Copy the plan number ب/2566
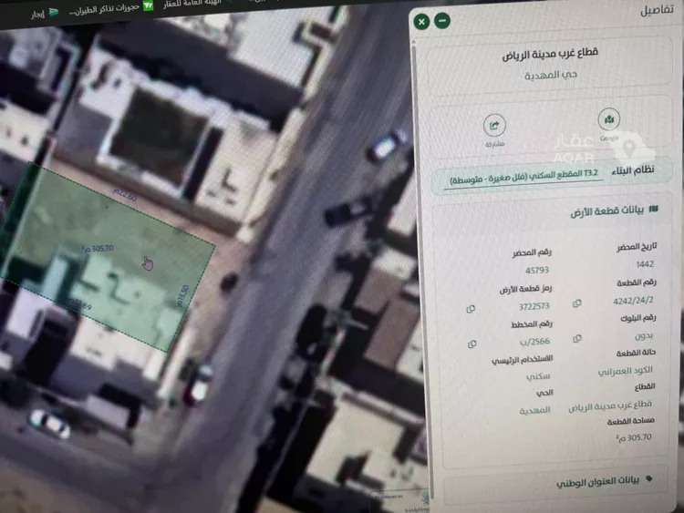The width and height of the screenshot is (684, 513). point(472,344)
